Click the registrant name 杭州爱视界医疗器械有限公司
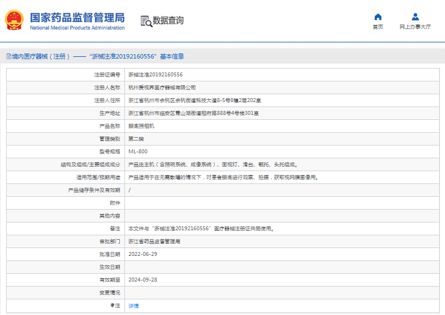 click(x=162, y=88)
